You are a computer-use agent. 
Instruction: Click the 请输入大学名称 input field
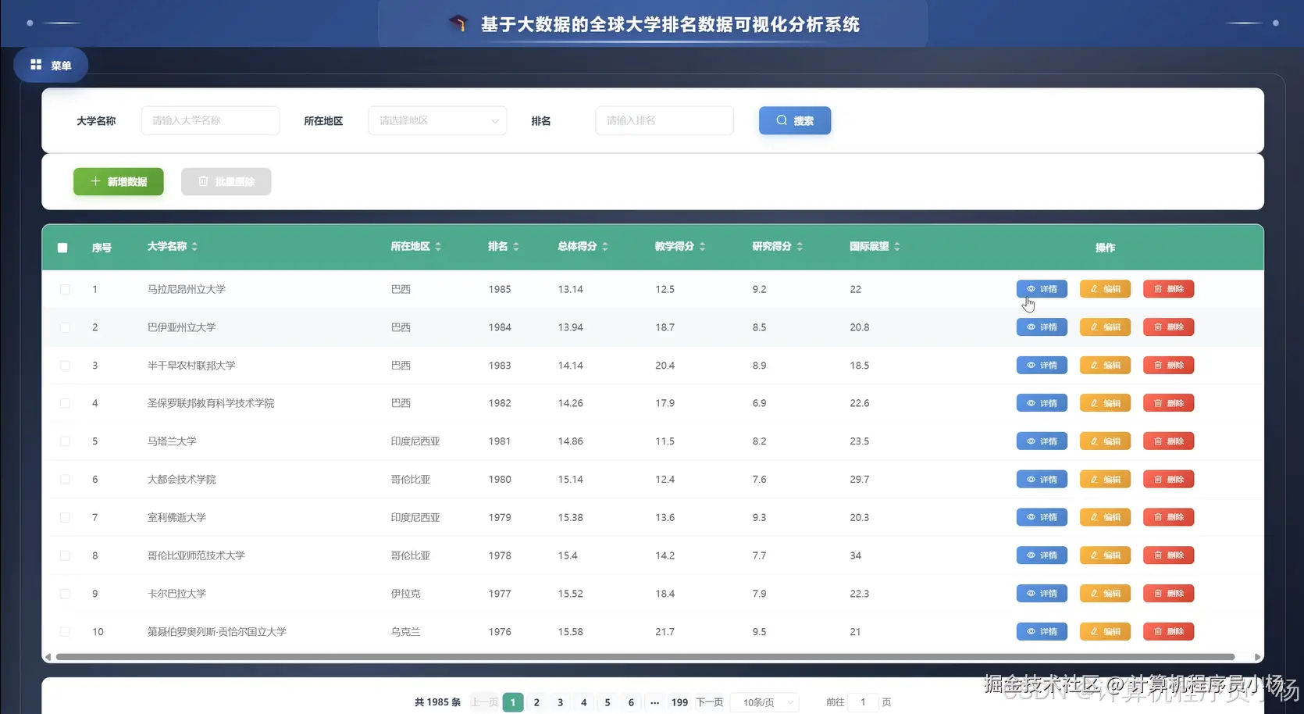(209, 120)
